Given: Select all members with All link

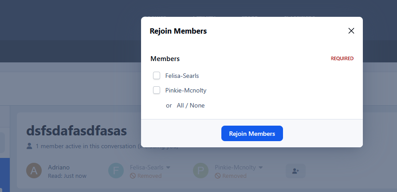Looking at the screenshot, I should [180, 105].
